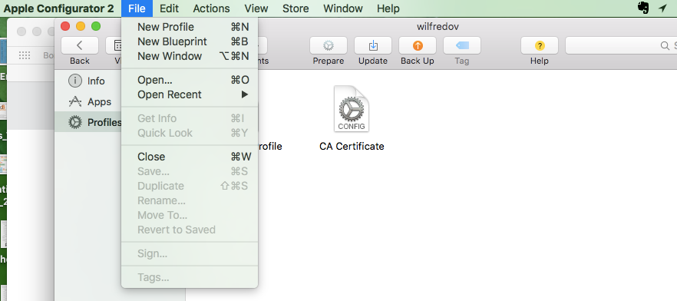The width and height of the screenshot is (677, 301).
Task: Open the Edit menu in menu bar
Action: click(x=169, y=8)
